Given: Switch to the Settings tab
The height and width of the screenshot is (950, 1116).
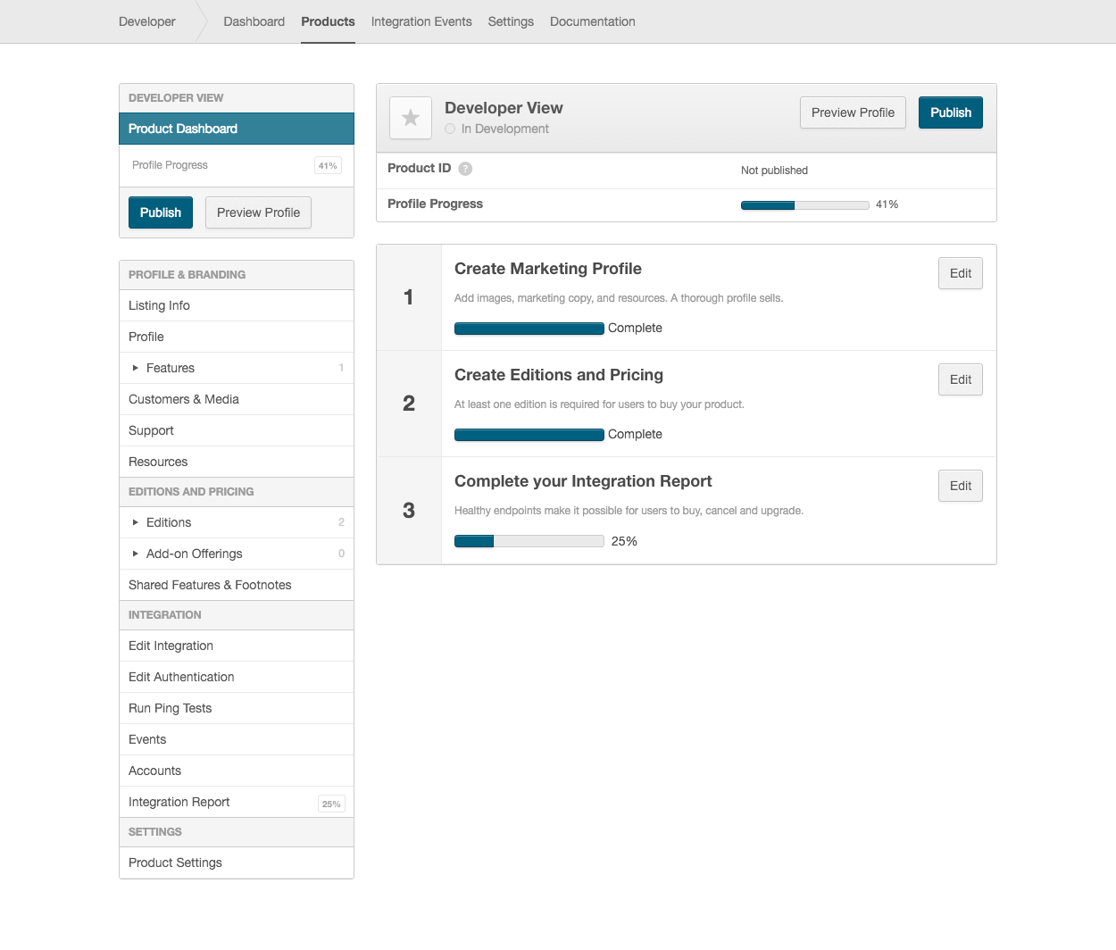Looking at the screenshot, I should [x=511, y=21].
